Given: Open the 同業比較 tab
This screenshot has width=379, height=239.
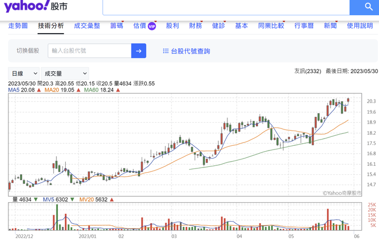Looking at the screenshot, I should (271, 26).
